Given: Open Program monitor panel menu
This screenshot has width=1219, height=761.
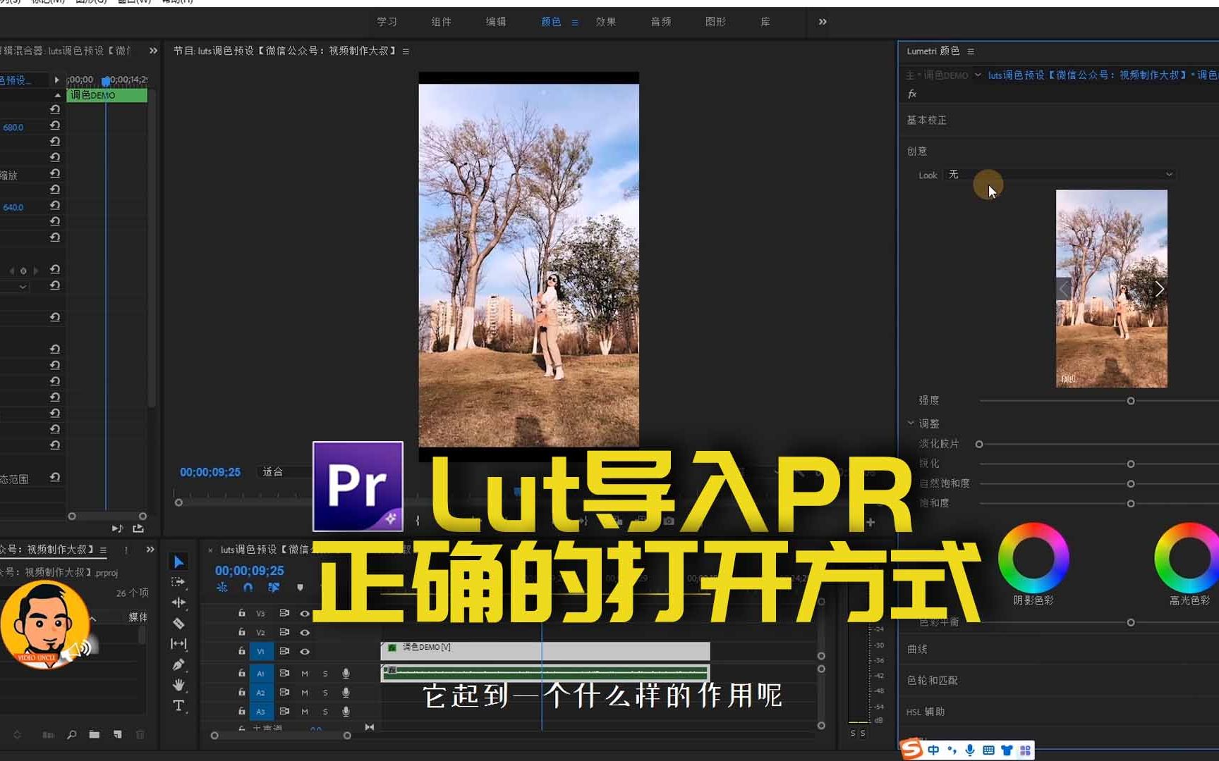Looking at the screenshot, I should (406, 51).
